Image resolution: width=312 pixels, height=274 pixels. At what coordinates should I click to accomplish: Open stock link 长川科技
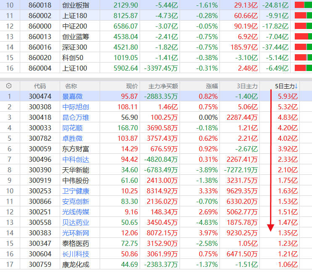(76, 254)
